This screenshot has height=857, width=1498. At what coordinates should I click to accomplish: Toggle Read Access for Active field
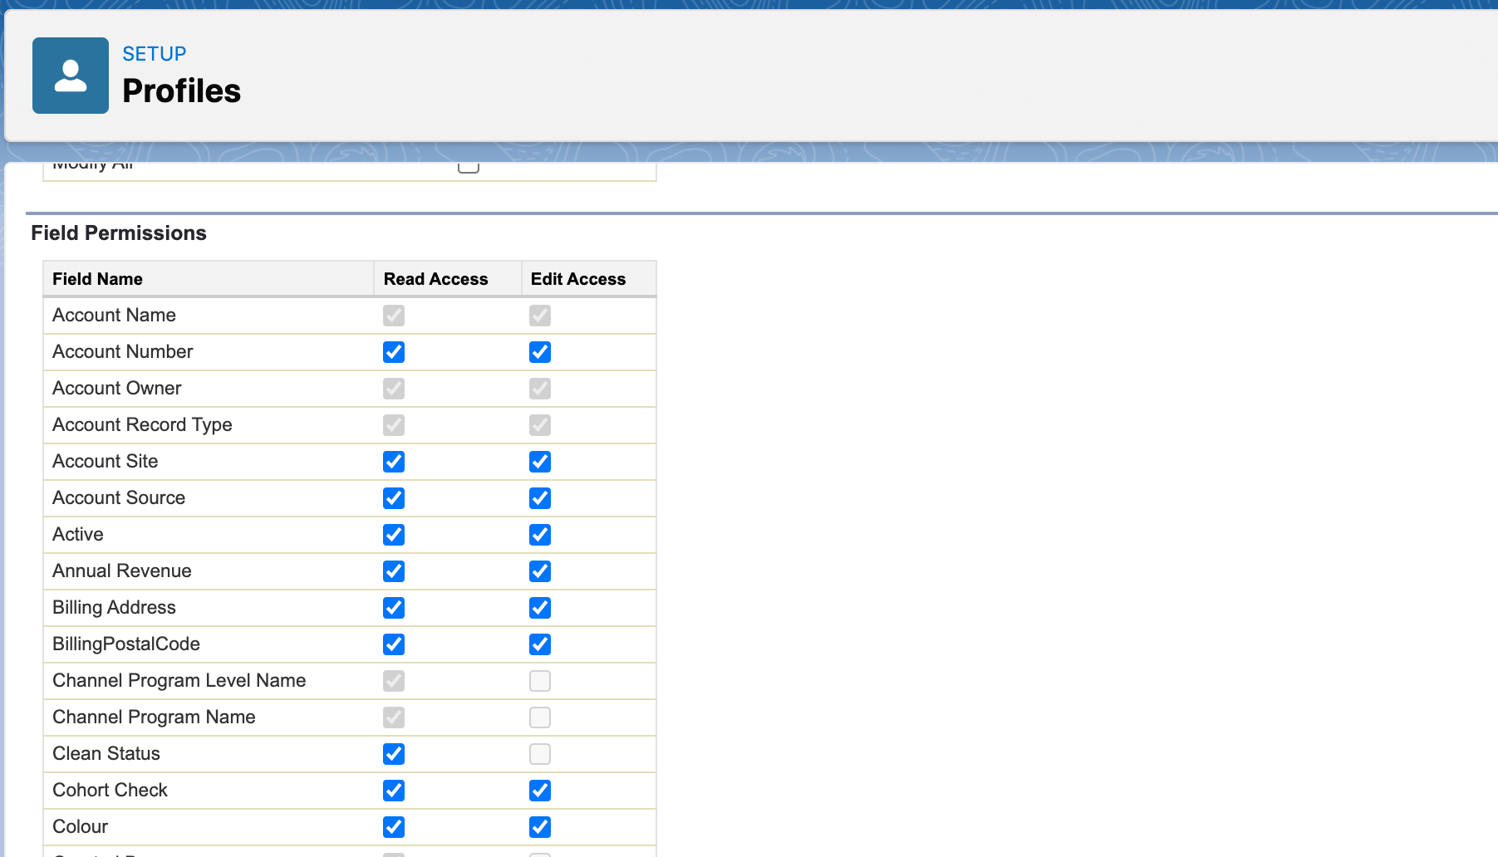pos(393,535)
